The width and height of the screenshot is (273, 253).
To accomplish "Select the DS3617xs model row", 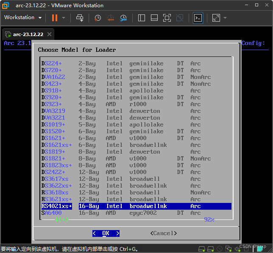I will coord(136,179).
